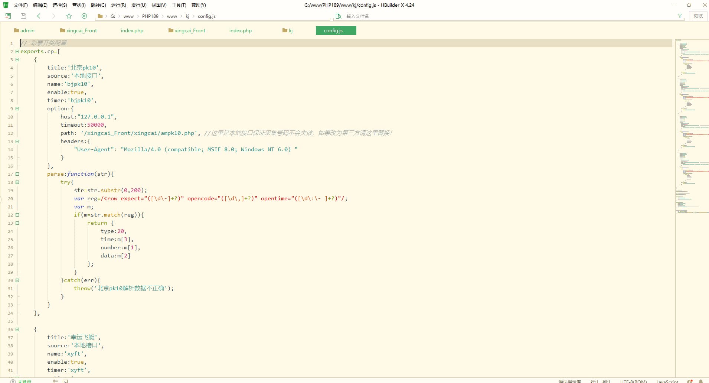Click PHP189 in the breadcrumb path
Viewport: 709px width, 383px height.
[x=150, y=16]
